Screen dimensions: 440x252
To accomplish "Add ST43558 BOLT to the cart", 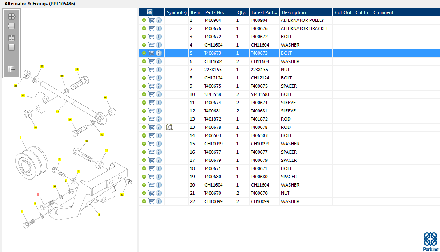I will pyautogui.click(x=151, y=94).
